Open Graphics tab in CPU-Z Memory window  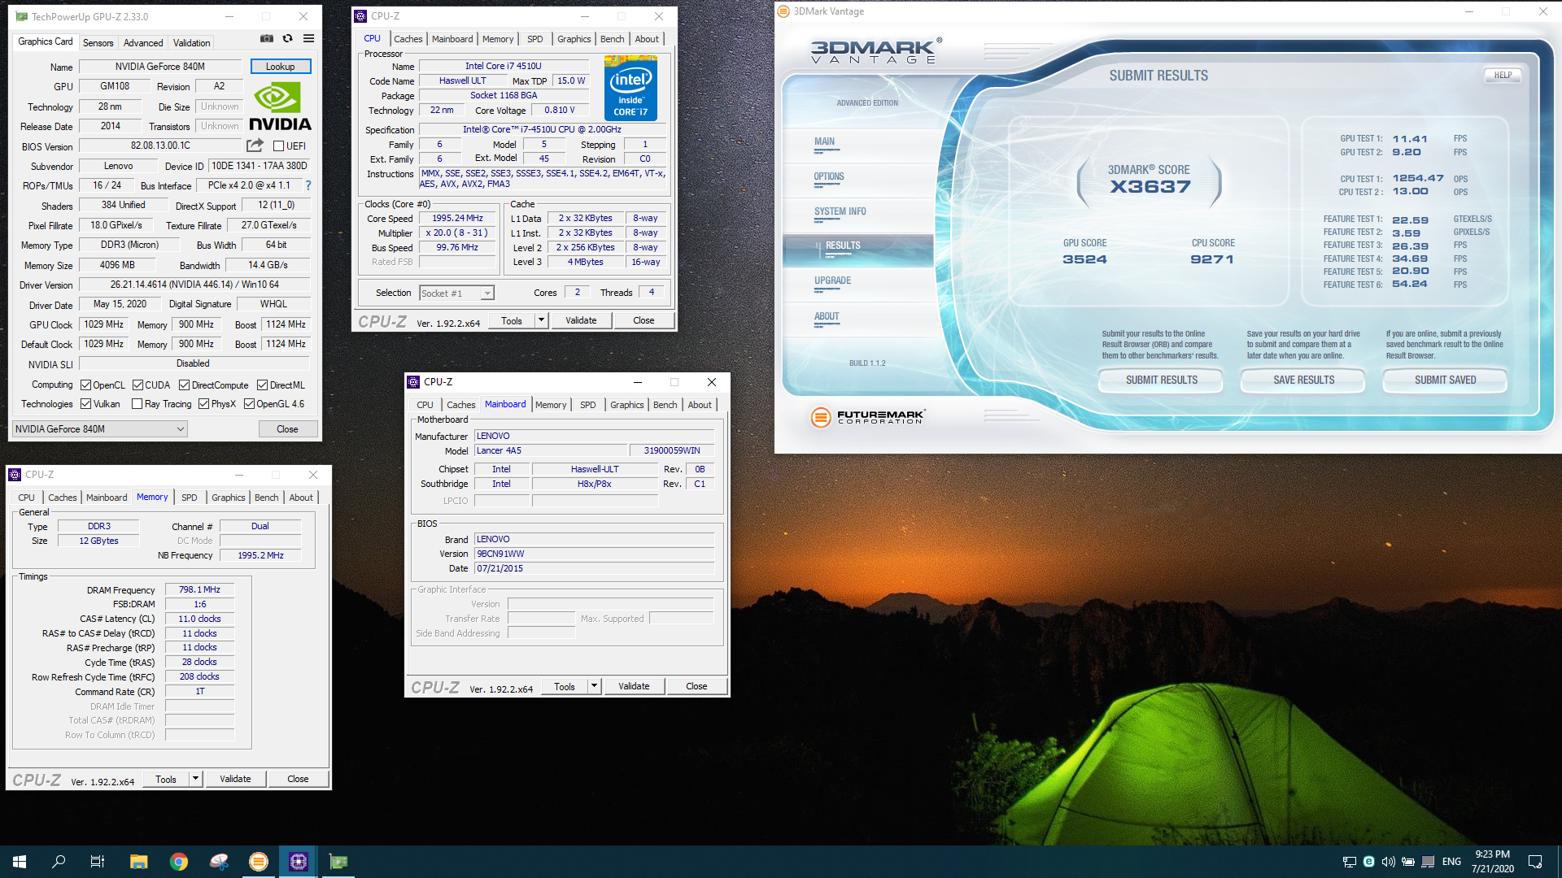coord(229,498)
